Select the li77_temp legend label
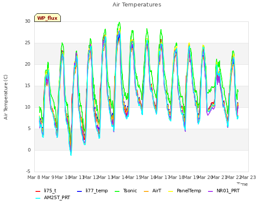This screenshot has width=274, height=206. click(97, 191)
